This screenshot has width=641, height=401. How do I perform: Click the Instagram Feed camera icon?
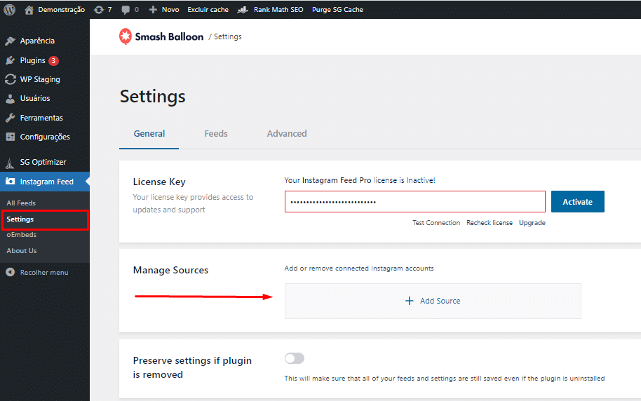pyautogui.click(x=11, y=182)
